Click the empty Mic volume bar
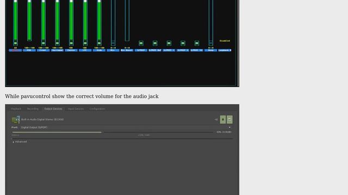The width and height of the screenshot is (348, 195). point(113,21)
